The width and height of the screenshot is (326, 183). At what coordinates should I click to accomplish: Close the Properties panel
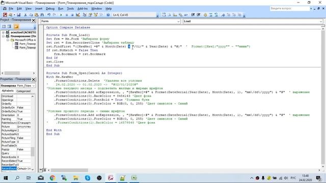click(34, 79)
